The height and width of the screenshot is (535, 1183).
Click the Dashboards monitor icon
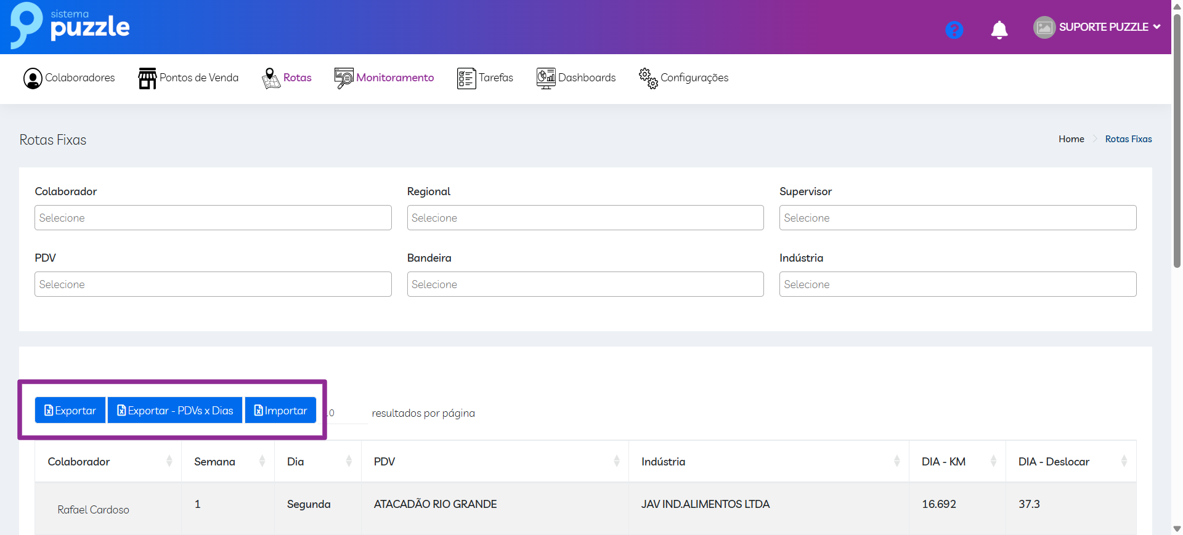[545, 78]
